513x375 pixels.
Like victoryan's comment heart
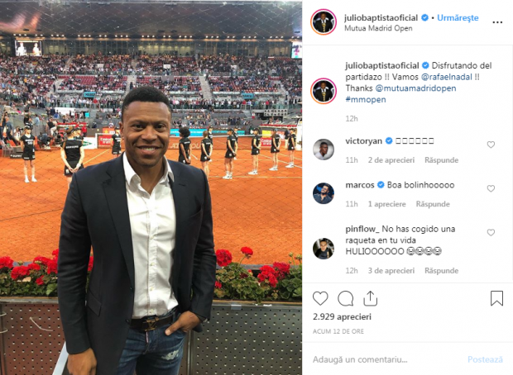(x=491, y=145)
